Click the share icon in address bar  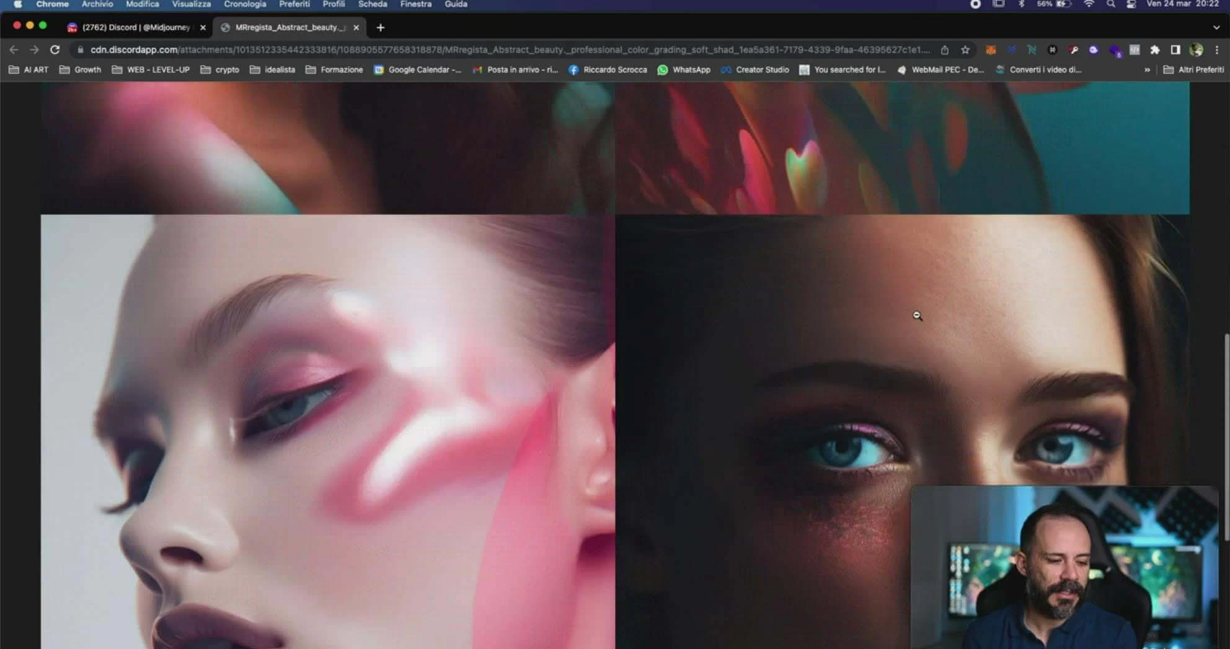pos(945,50)
